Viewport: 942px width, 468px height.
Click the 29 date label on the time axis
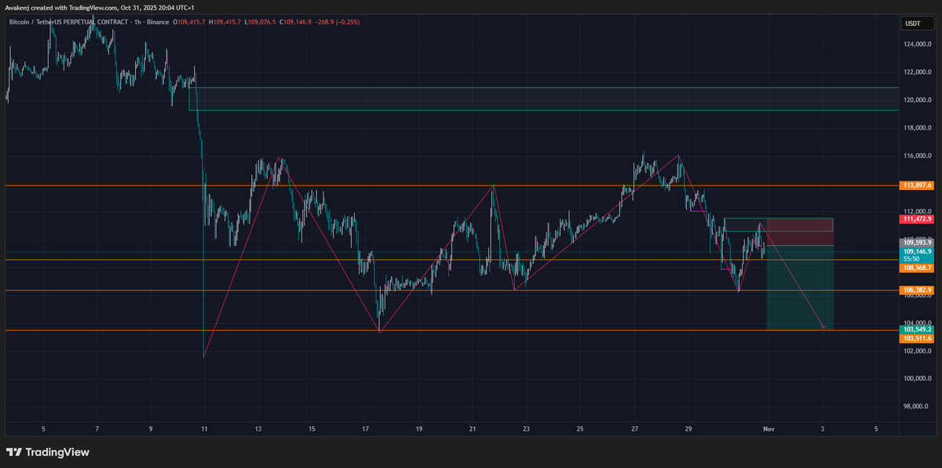pyautogui.click(x=688, y=430)
